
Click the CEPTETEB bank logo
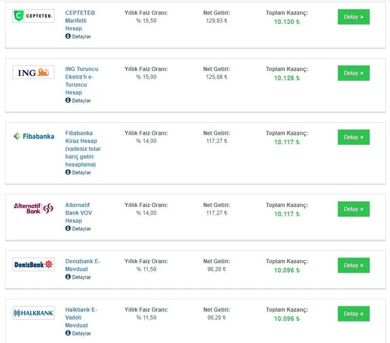(x=34, y=15)
